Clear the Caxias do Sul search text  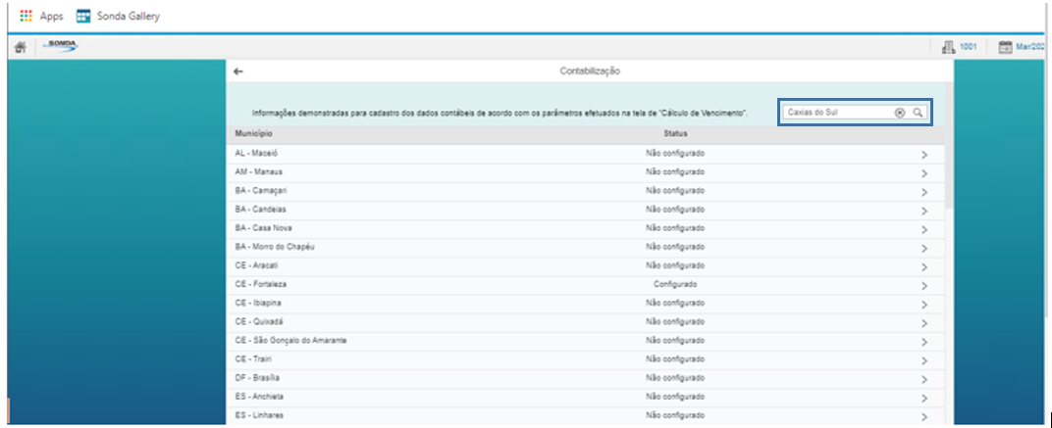(900, 113)
